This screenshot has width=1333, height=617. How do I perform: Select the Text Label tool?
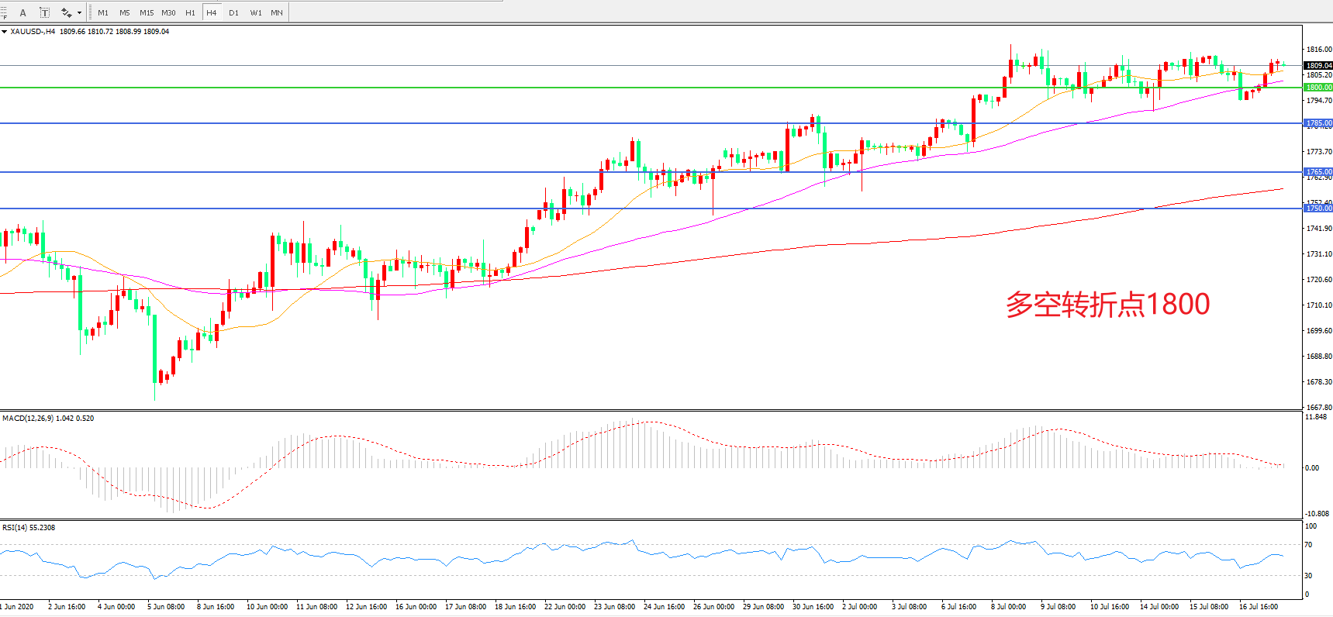[44, 12]
